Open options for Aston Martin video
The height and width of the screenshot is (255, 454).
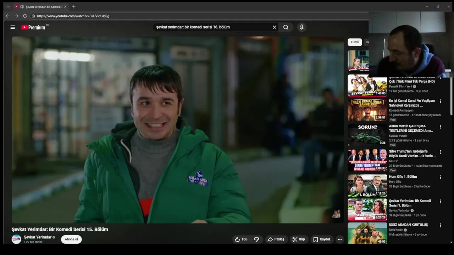click(x=440, y=126)
